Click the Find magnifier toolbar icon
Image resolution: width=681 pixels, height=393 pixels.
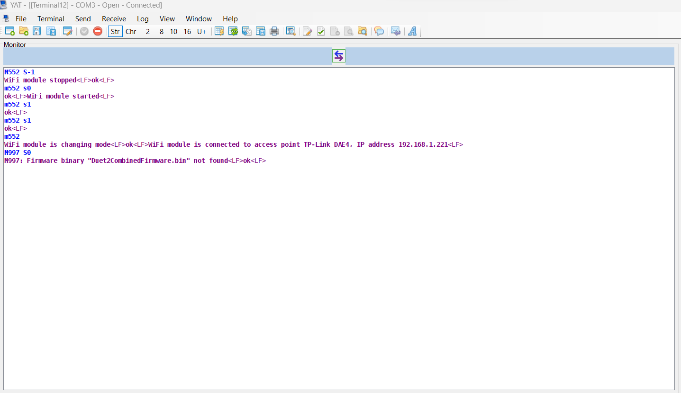pos(291,31)
